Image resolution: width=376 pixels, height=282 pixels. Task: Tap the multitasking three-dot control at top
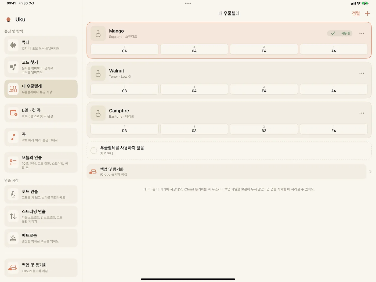coord(188,3)
